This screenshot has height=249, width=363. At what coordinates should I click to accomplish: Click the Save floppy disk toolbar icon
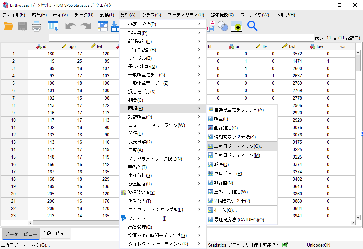pos(22,26)
